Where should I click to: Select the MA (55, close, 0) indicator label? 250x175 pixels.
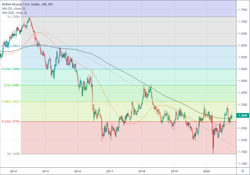point(13,8)
